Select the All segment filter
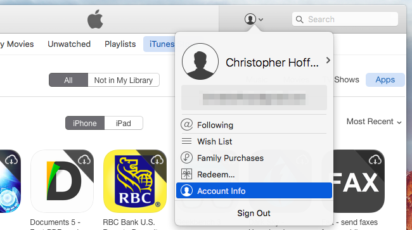Screen dimensions: 412x230 click(x=68, y=80)
